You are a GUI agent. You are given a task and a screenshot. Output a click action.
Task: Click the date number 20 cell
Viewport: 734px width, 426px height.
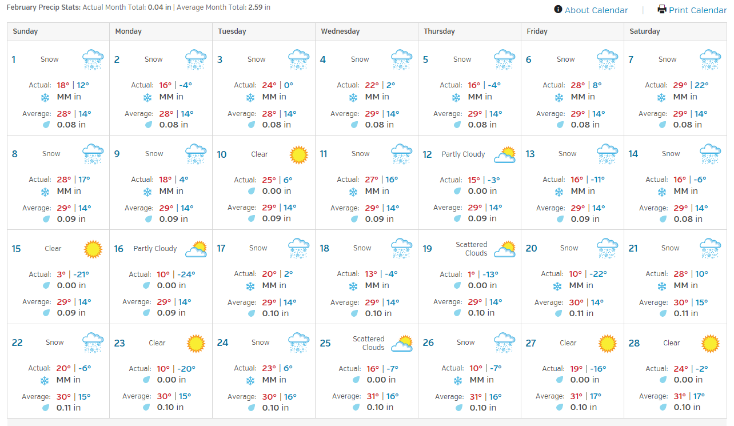(531, 248)
